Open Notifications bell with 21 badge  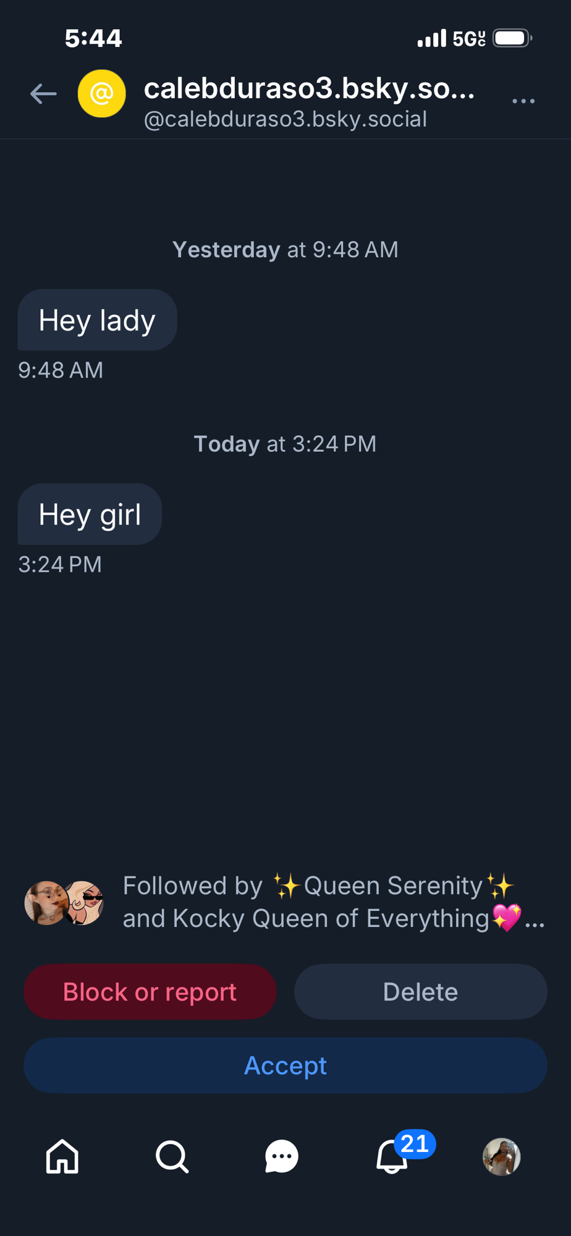[x=392, y=1156]
